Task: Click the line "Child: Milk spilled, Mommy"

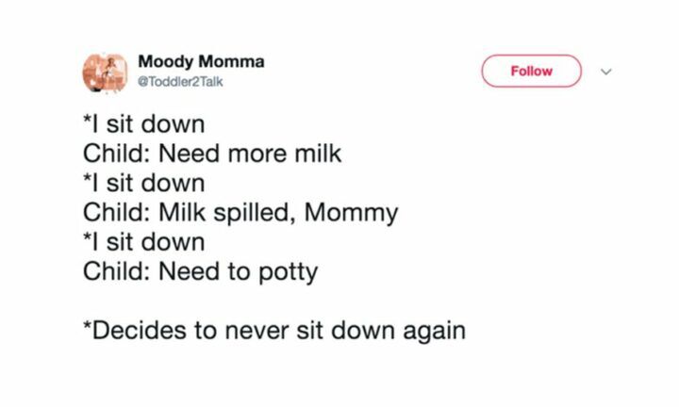Action: click(240, 213)
